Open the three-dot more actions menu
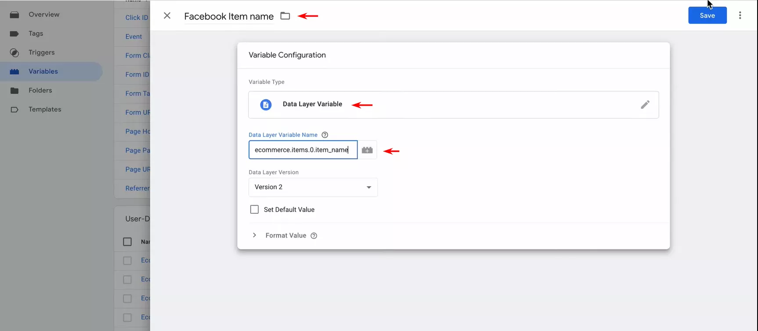The width and height of the screenshot is (758, 331). pyautogui.click(x=740, y=15)
